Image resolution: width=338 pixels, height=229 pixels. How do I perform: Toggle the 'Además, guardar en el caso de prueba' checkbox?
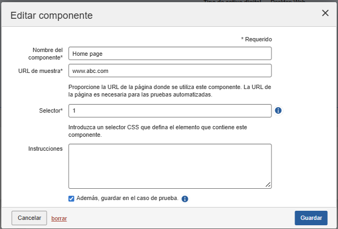(71, 199)
